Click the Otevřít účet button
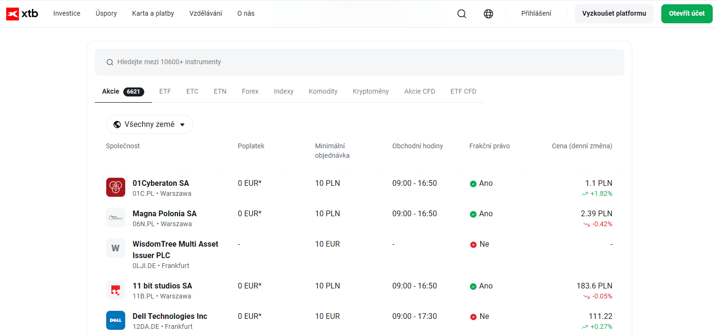This screenshot has height=336, width=717. point(687,14)
